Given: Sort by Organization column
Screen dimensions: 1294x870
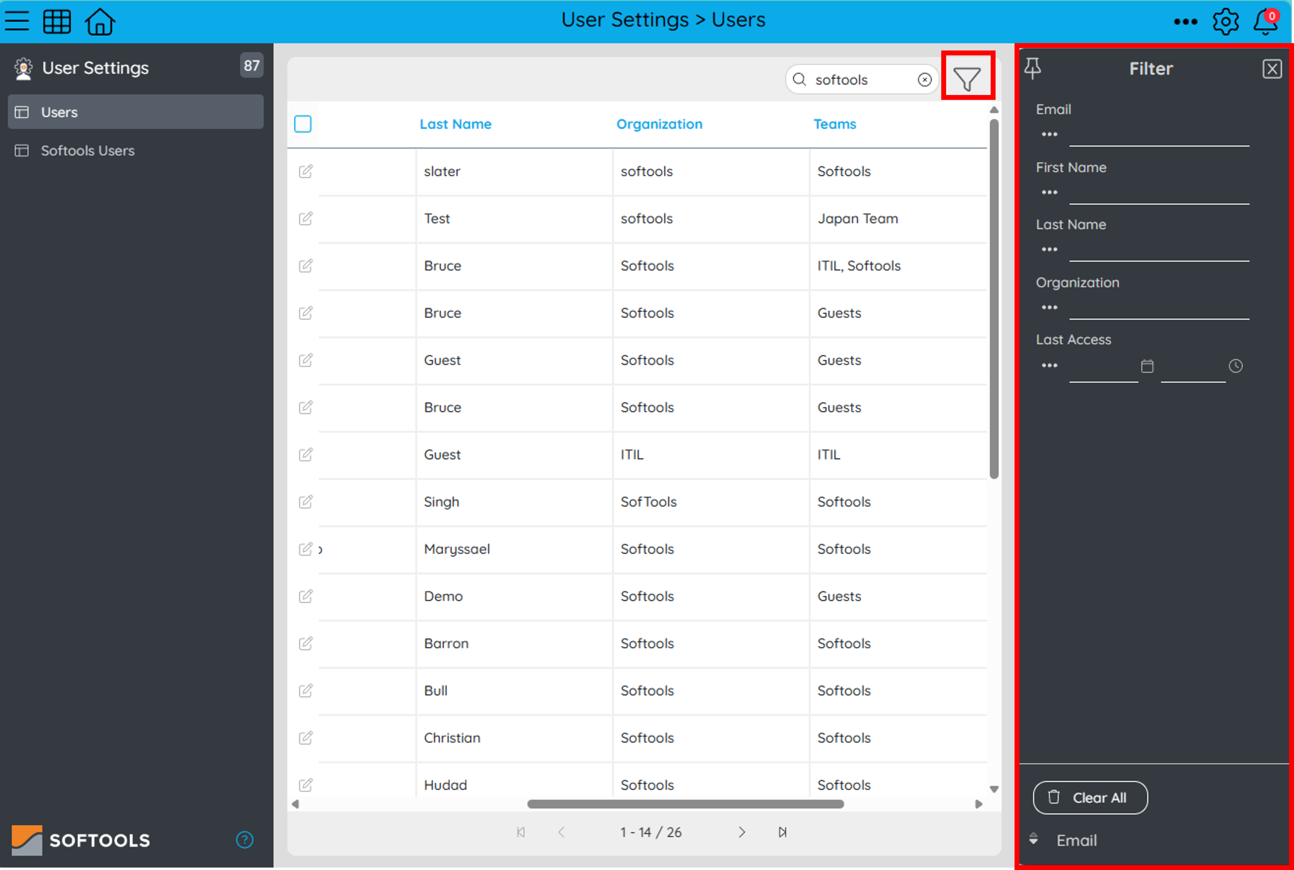Looking at the screenshot, I should (659, 124).
